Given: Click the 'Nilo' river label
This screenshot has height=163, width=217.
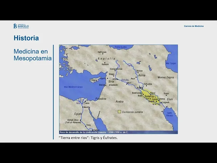Looking at the screenshot, I should tap(78, 103).
